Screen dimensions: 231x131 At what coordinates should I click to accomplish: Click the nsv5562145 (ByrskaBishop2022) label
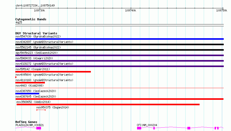(x=38, y=47)
